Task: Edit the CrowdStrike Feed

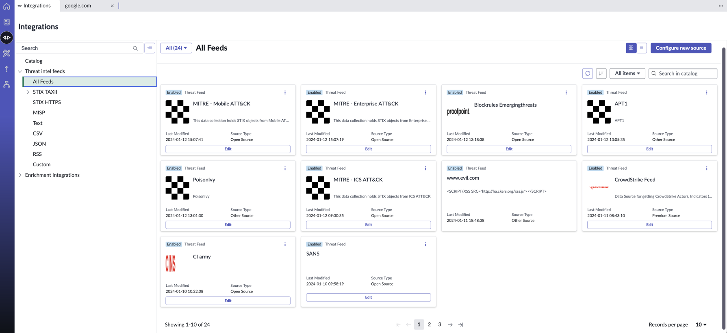Action: (x=649, y=225)
